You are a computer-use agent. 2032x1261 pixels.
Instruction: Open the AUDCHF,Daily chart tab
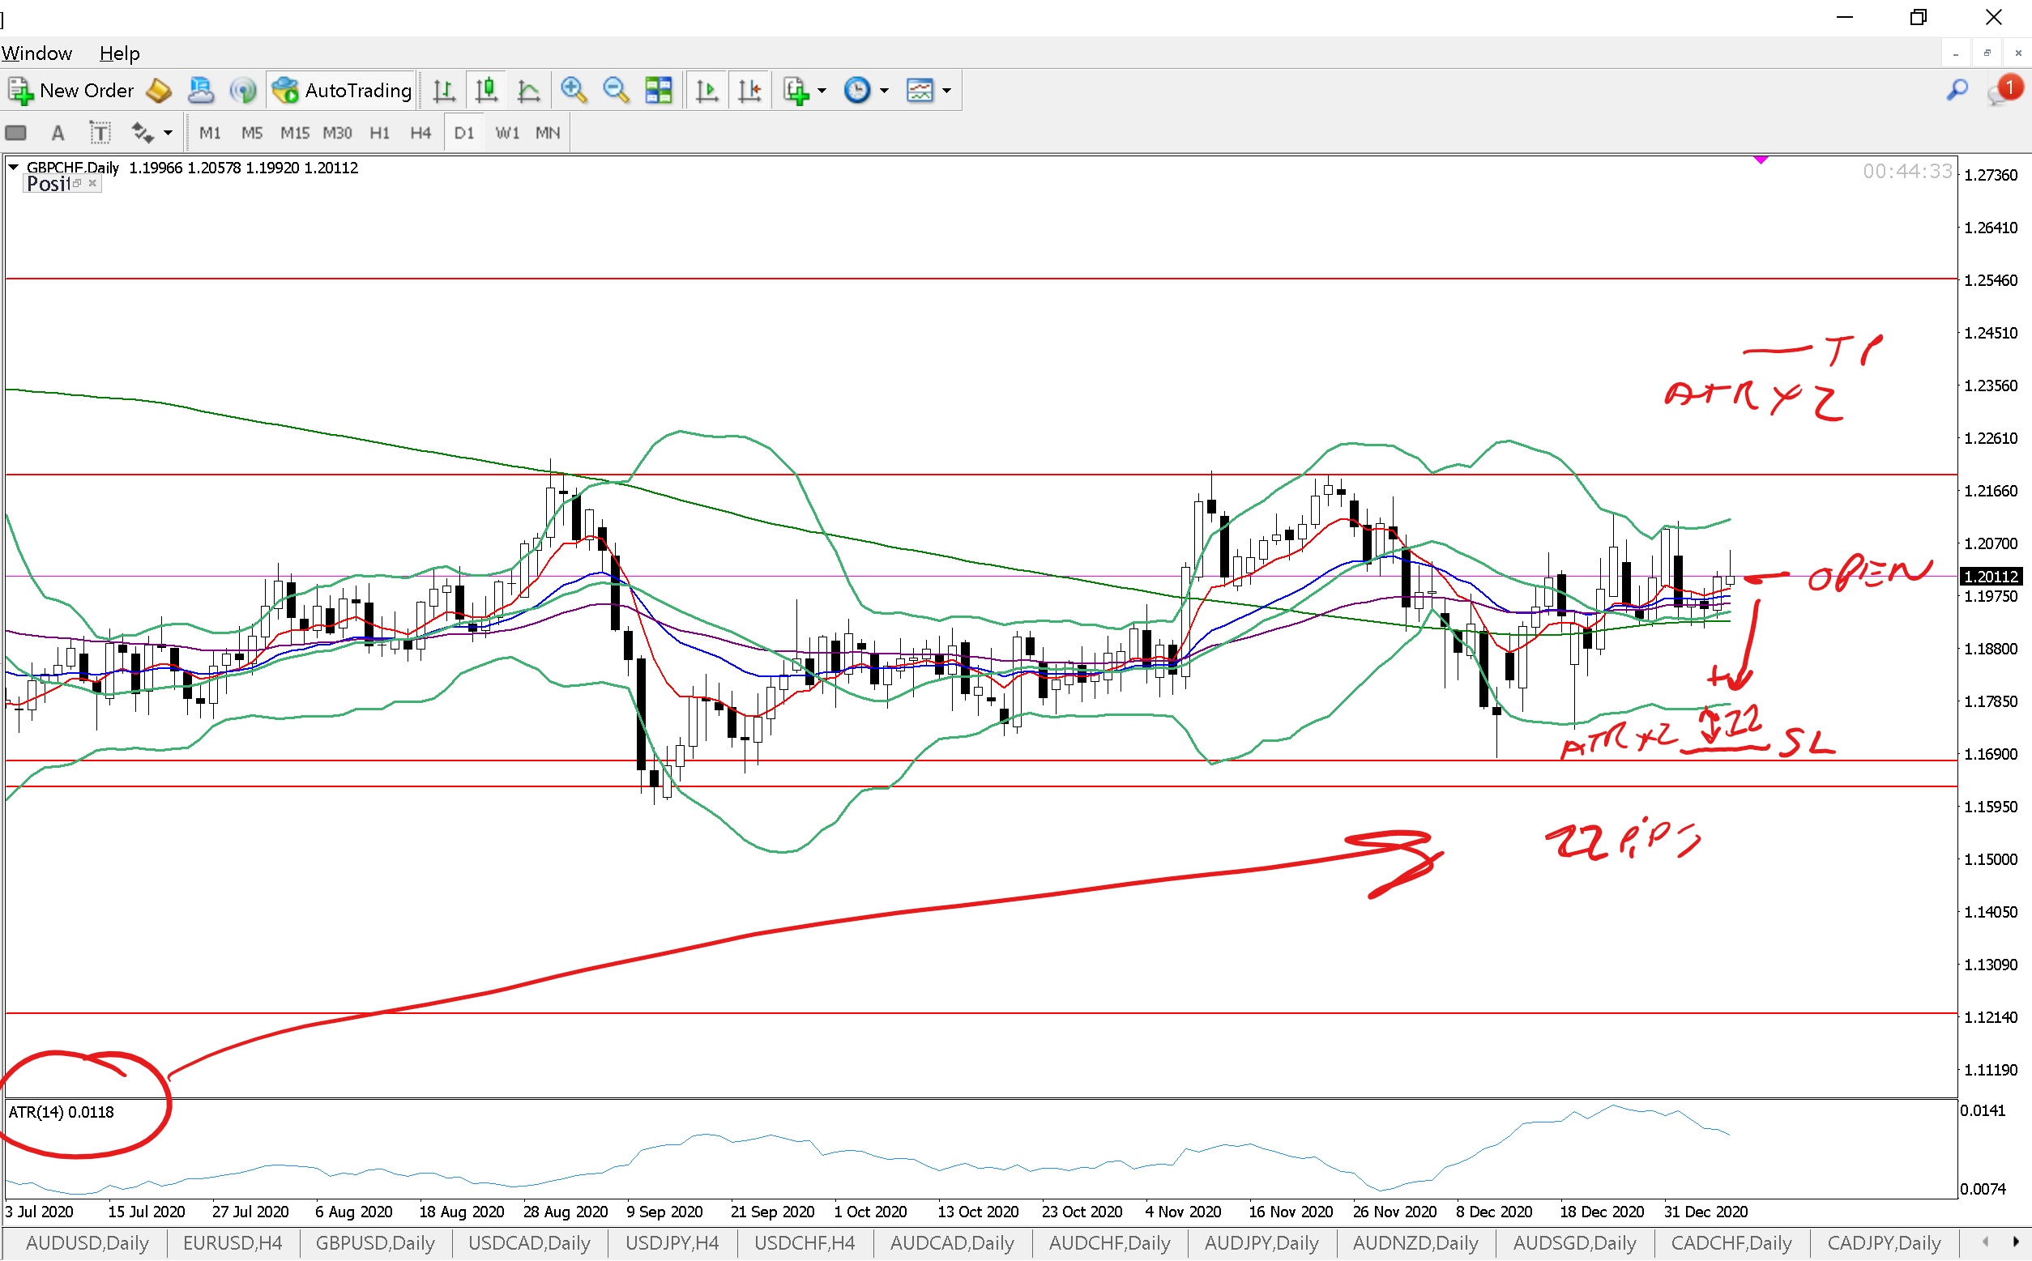click(x=1110, y=1242)
